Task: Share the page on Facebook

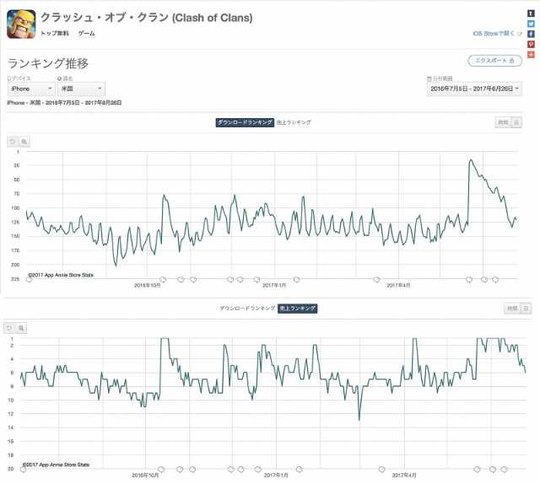Action: 531,34
